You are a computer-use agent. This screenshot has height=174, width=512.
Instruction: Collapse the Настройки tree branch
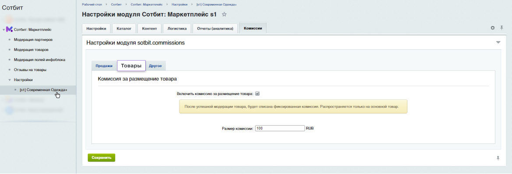tap(10, 80)
